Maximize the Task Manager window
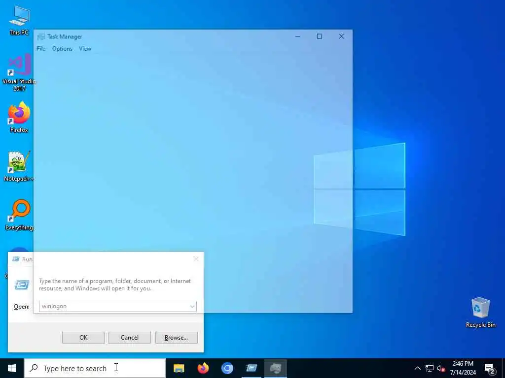The width and height of the screenshot is (505, 378). point(319,36)
